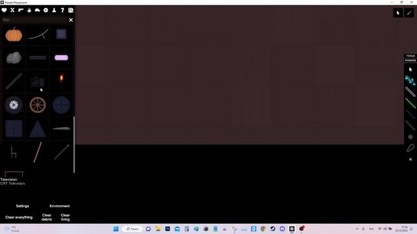Open the Environment settings
The height and width of the screenshot is (234, 417).
click(59, 206)
